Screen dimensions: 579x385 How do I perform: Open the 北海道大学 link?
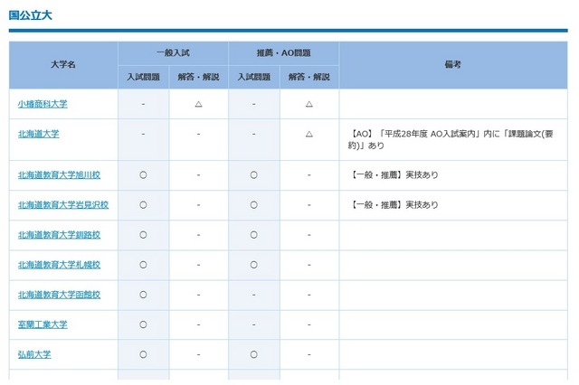click(38, 134)
